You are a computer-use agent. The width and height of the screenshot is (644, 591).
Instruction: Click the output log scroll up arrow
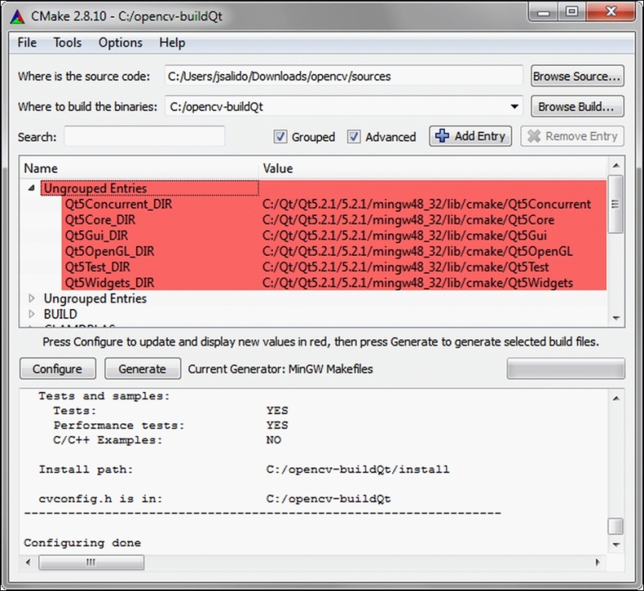(x=616, y=398)
